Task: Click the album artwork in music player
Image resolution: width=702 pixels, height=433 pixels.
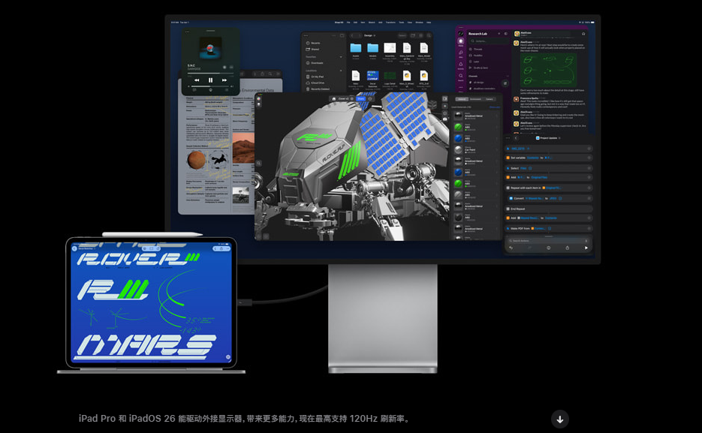Action: 210,48
